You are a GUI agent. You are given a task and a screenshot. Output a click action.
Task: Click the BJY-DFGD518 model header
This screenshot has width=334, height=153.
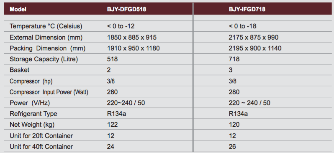click(126, 9)
